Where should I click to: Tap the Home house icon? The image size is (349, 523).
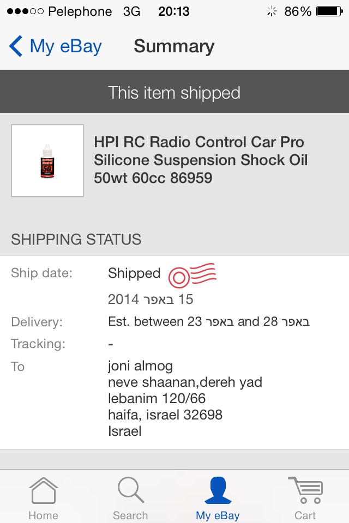pos(44,490)
